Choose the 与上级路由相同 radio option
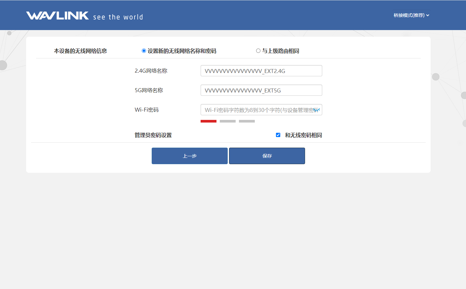Image resolution: width=466 pixels, height=289 pixels. 258,51
